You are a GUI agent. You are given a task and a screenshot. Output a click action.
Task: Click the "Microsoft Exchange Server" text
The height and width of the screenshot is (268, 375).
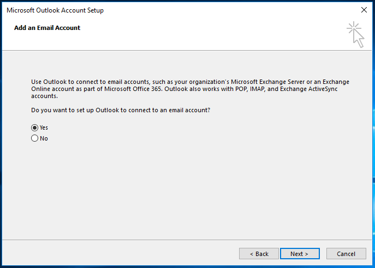click(x=267, y=82)
